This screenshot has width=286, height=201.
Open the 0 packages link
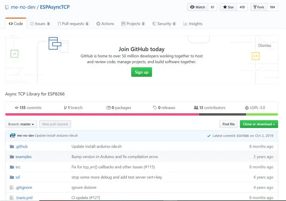coord(119,108)
